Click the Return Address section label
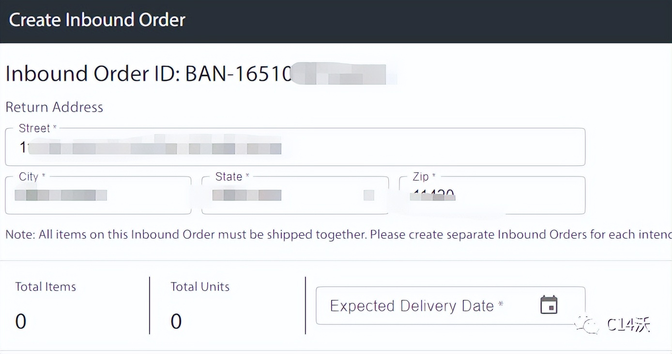 click(x=54, y=107)
